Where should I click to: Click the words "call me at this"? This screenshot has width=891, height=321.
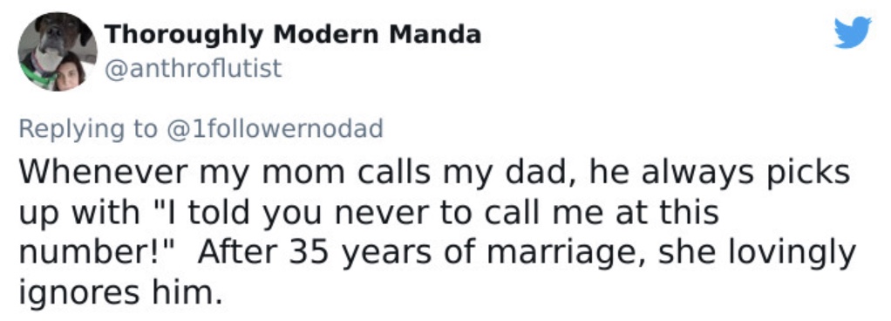(x=602, y=212)
